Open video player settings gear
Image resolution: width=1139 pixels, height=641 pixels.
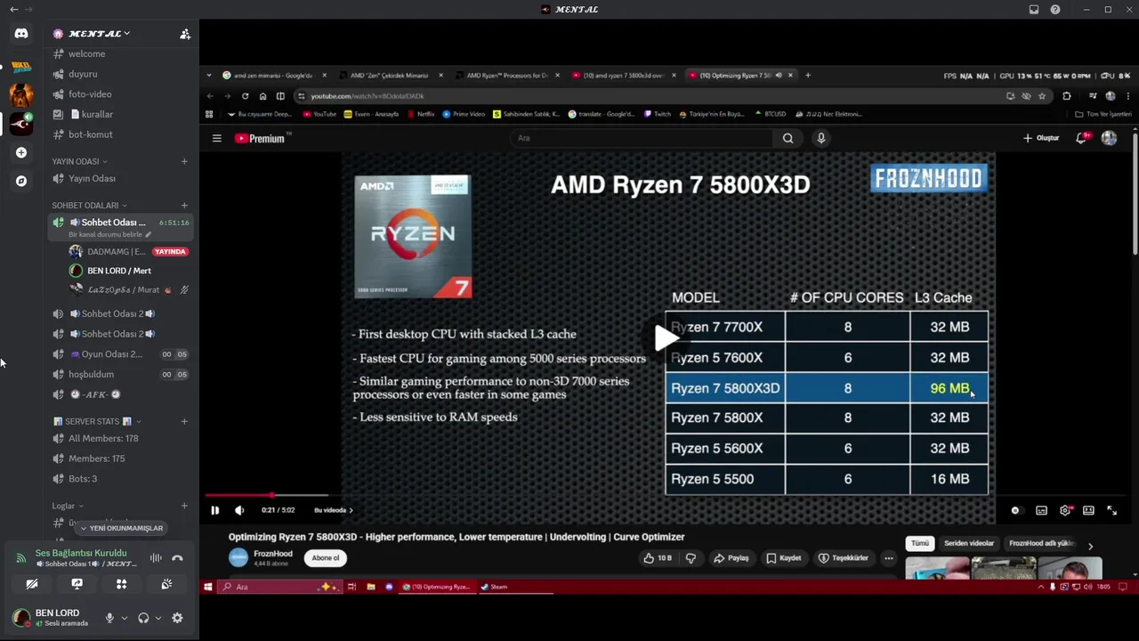click(x=1065, y=510)
